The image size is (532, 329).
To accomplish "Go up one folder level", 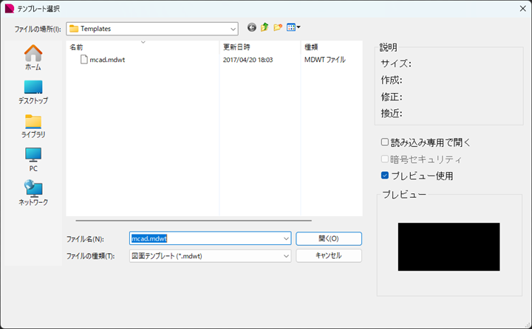I will point(265,27).
